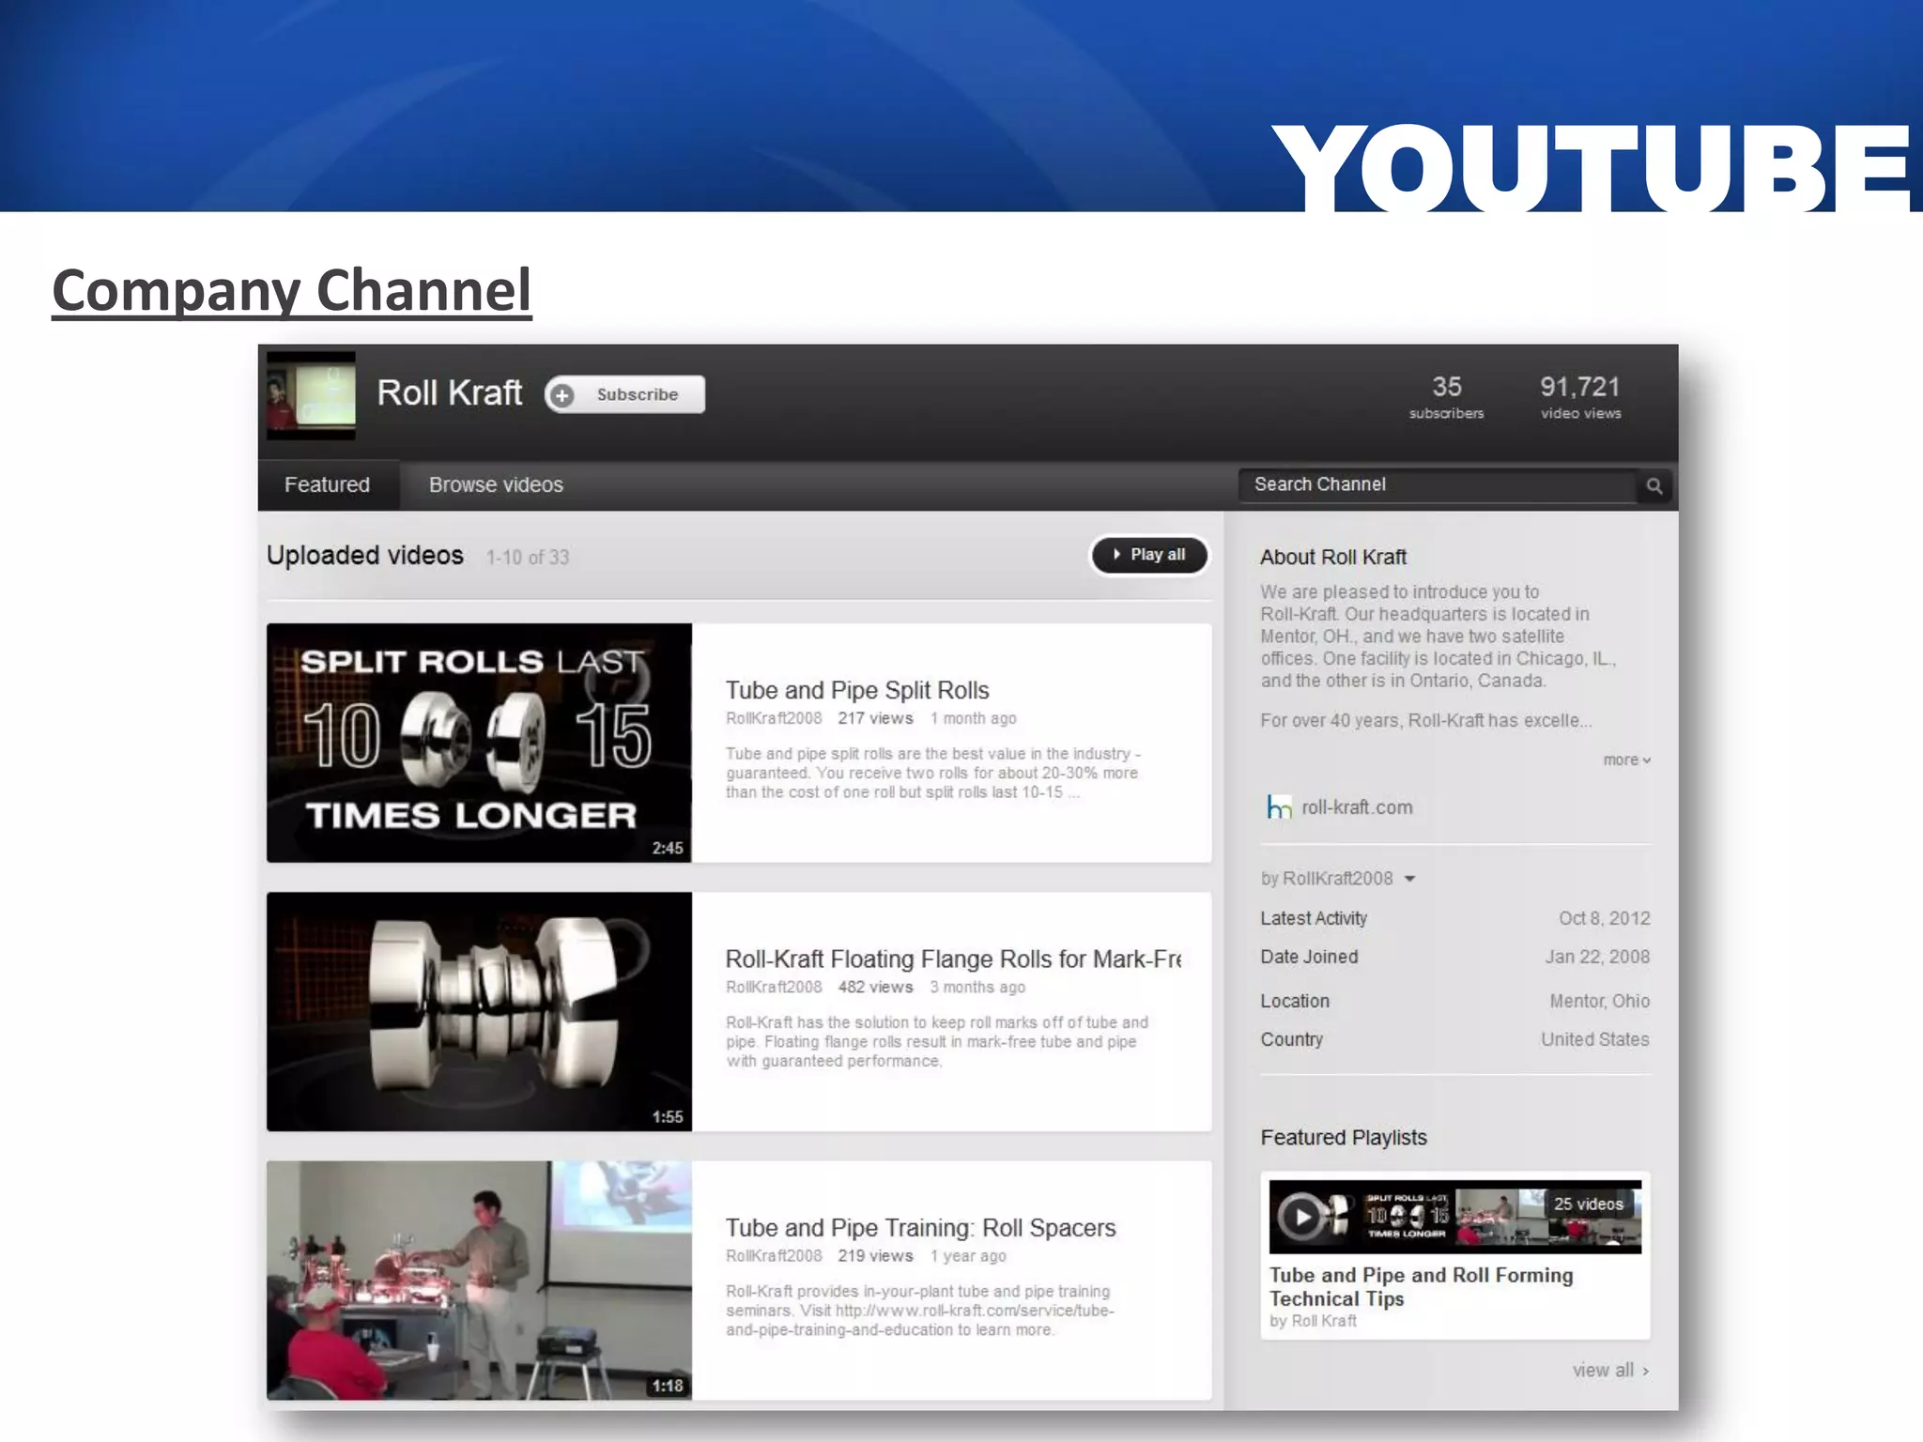Open Tube and Pipe Training: Roll Spacers title

pyautogui.click(x=920, y=1228)
